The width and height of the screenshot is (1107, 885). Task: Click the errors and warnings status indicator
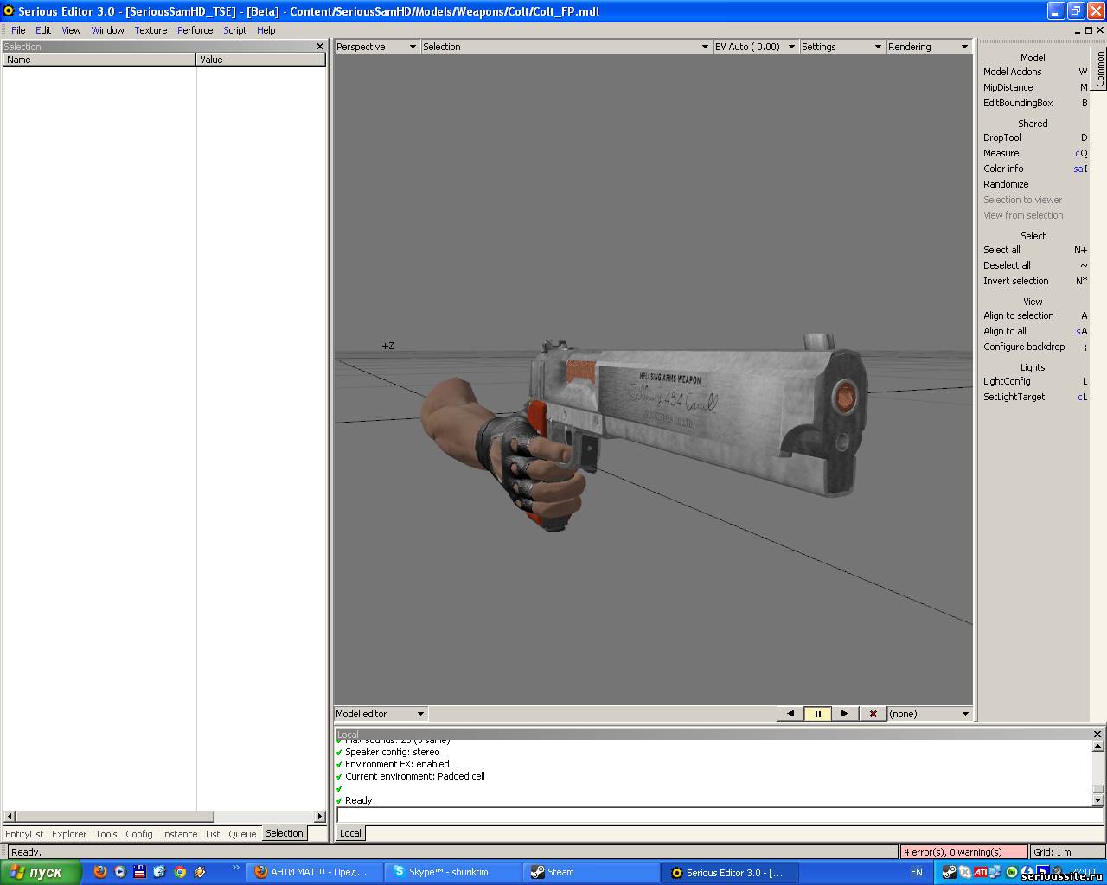963,852
